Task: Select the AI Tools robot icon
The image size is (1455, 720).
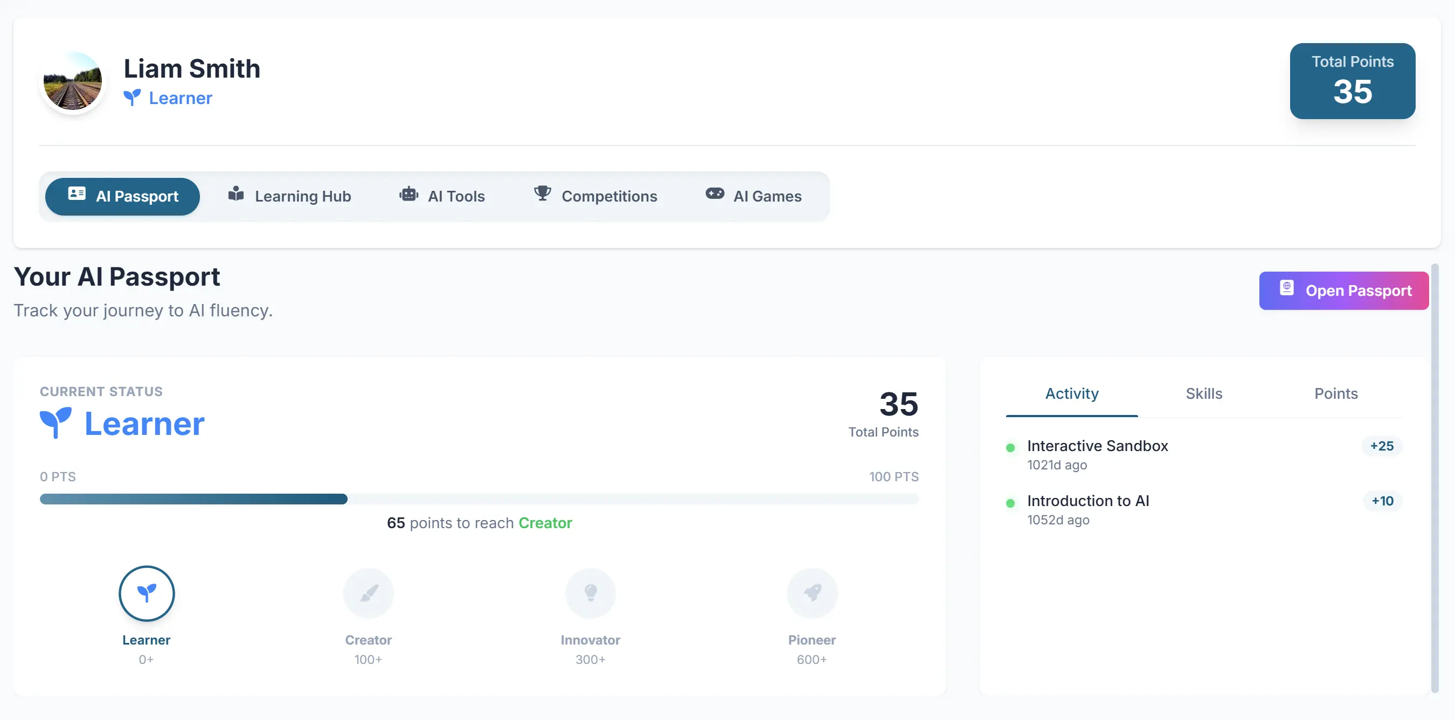Action: point(408,194)
